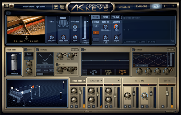Mute the Body Tube channel
This screenshot has width=181, height=115.
[72, 107]
